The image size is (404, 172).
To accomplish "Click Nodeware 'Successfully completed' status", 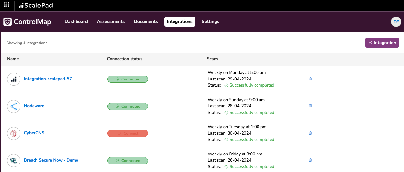I will (252, 113).
